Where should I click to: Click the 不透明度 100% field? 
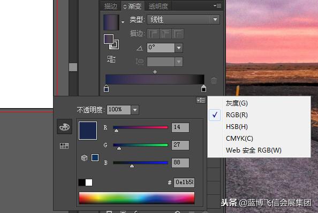coord(119,110)
